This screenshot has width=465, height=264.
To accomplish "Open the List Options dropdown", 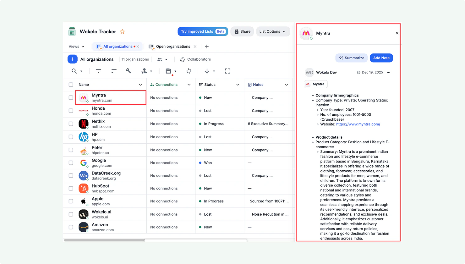I will (x=273, y=31).
